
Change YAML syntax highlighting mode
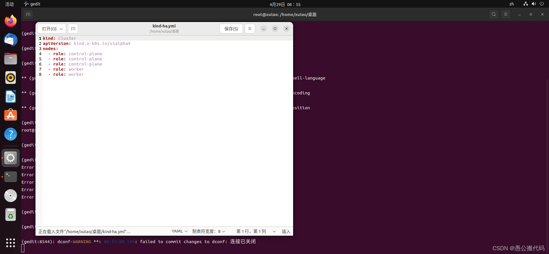pos(179,231)
